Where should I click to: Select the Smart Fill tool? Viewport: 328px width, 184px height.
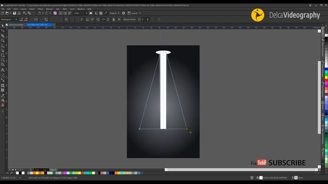tap(3, 105)
